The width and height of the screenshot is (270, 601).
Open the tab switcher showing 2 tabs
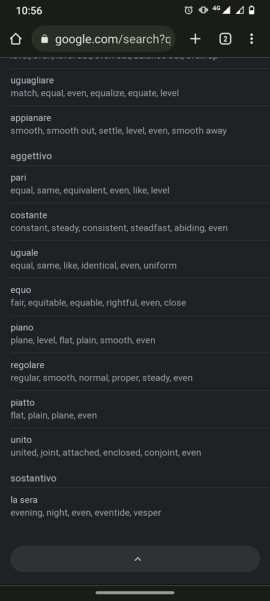pyautogui.click(x=225, y=38)
